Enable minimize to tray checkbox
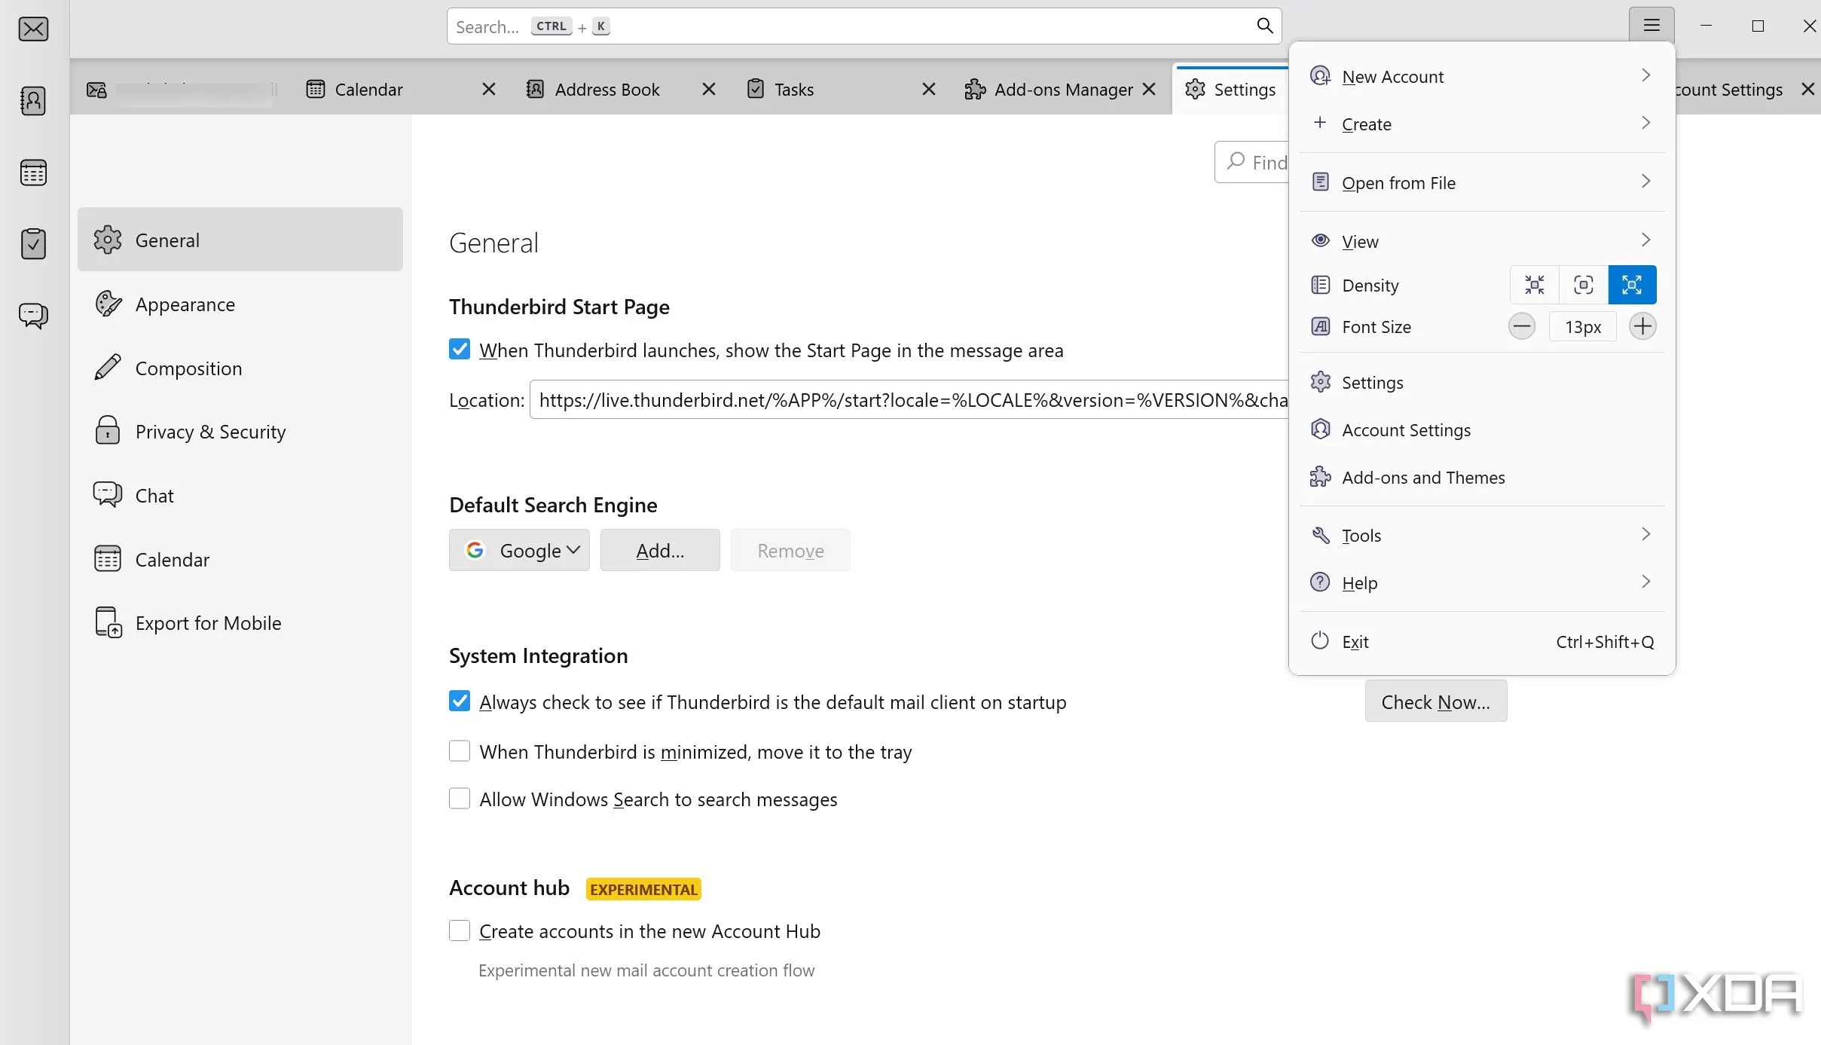 [x=460, y=751]
